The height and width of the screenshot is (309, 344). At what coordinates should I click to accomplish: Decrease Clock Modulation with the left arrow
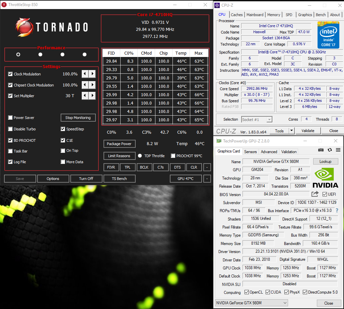[85, 74]
